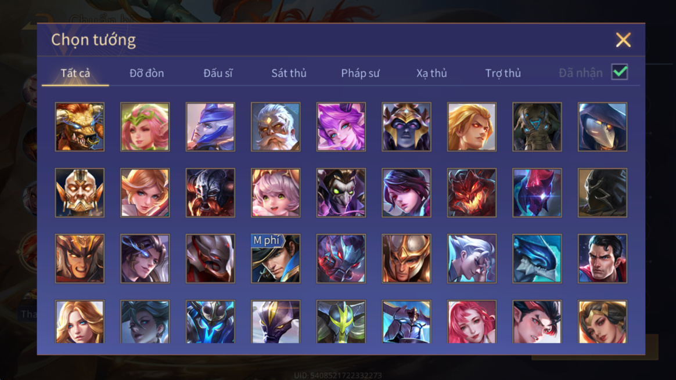
Task: Select the blue shark creature hero
Action: pyautogui.click(x=537, y=259)
